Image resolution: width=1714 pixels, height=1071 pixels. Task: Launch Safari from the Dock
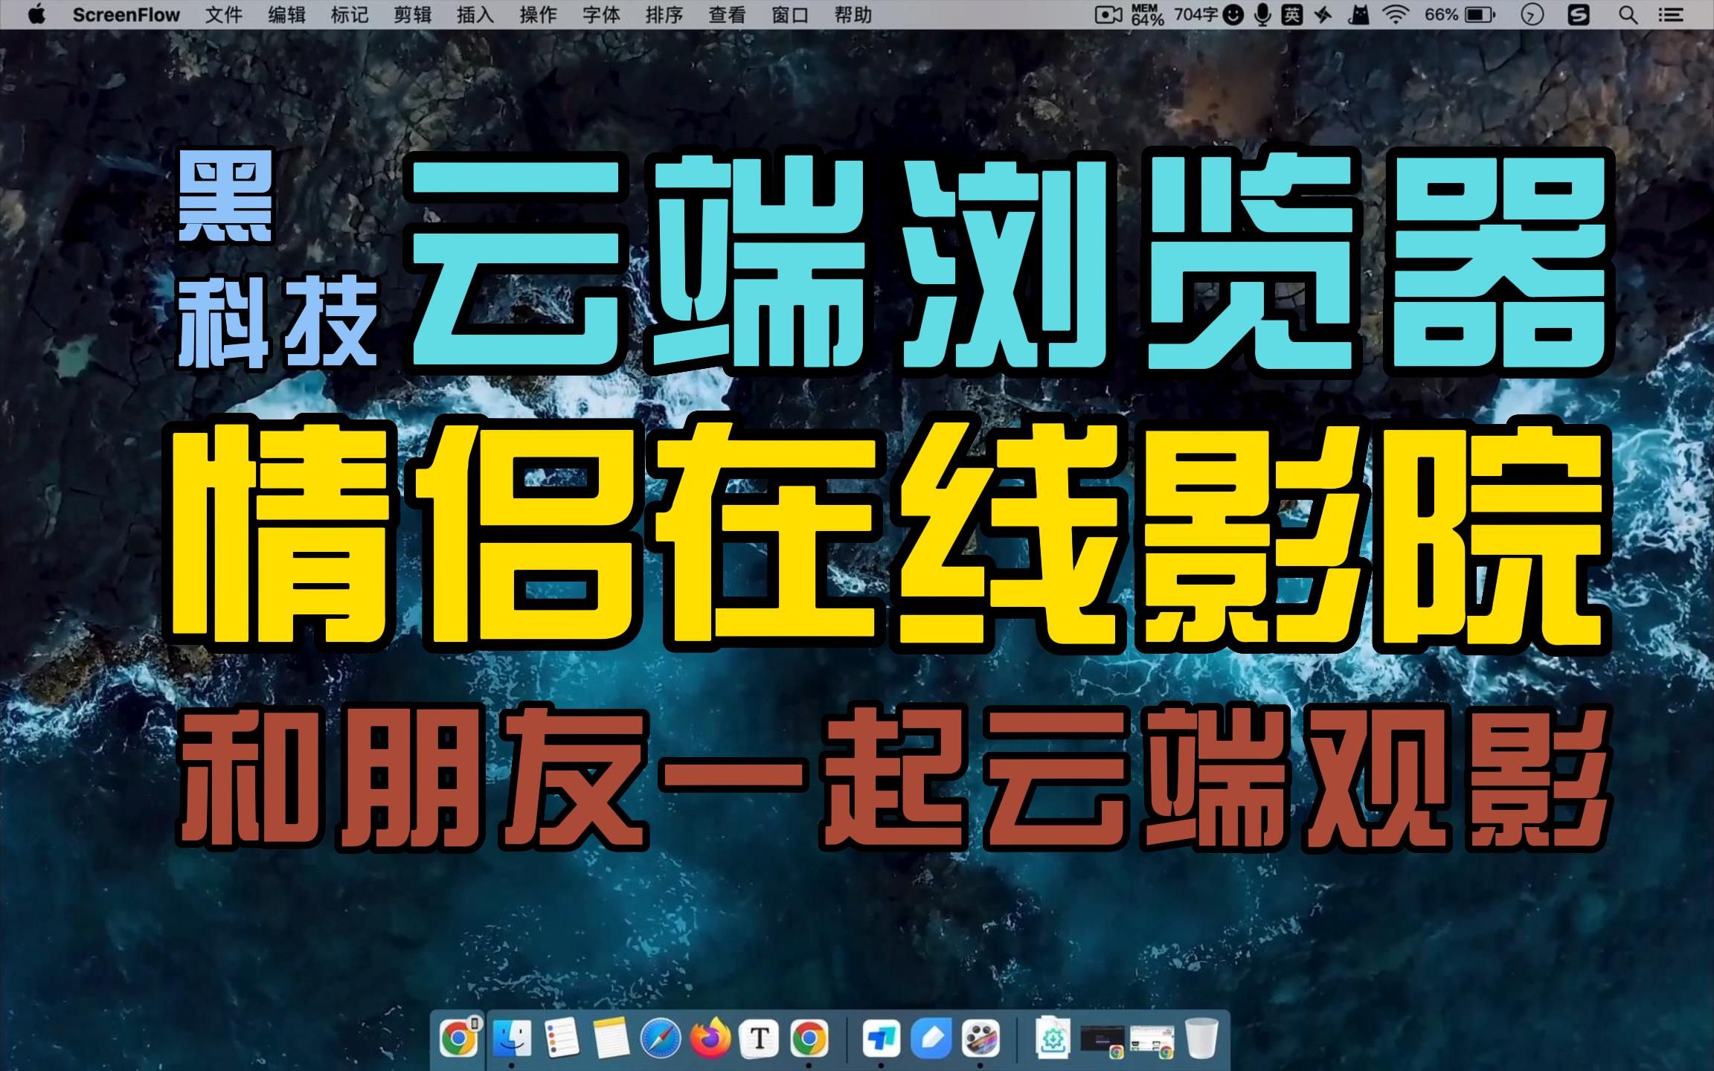(x=662, y=1035)
